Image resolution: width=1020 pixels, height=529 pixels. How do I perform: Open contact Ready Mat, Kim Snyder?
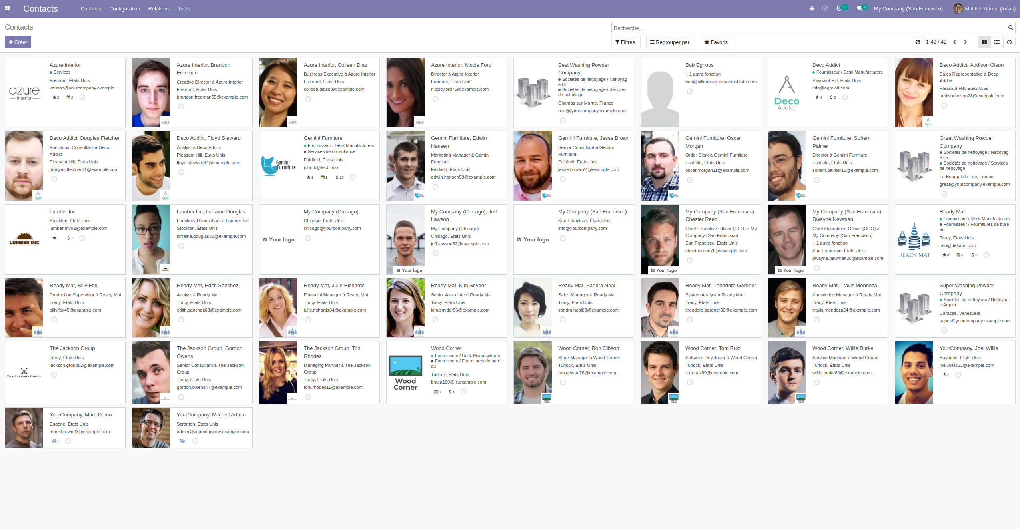point(458,286)
